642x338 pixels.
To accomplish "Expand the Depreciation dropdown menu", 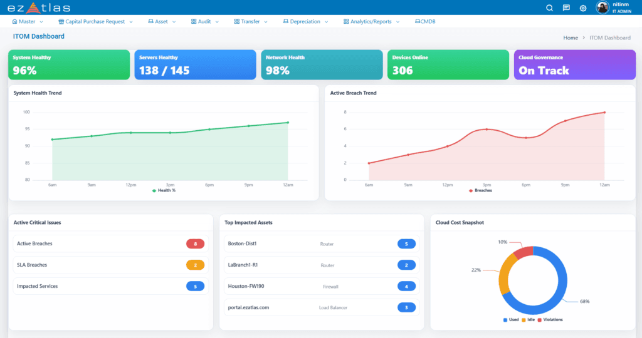I will [x=305, y=21].
